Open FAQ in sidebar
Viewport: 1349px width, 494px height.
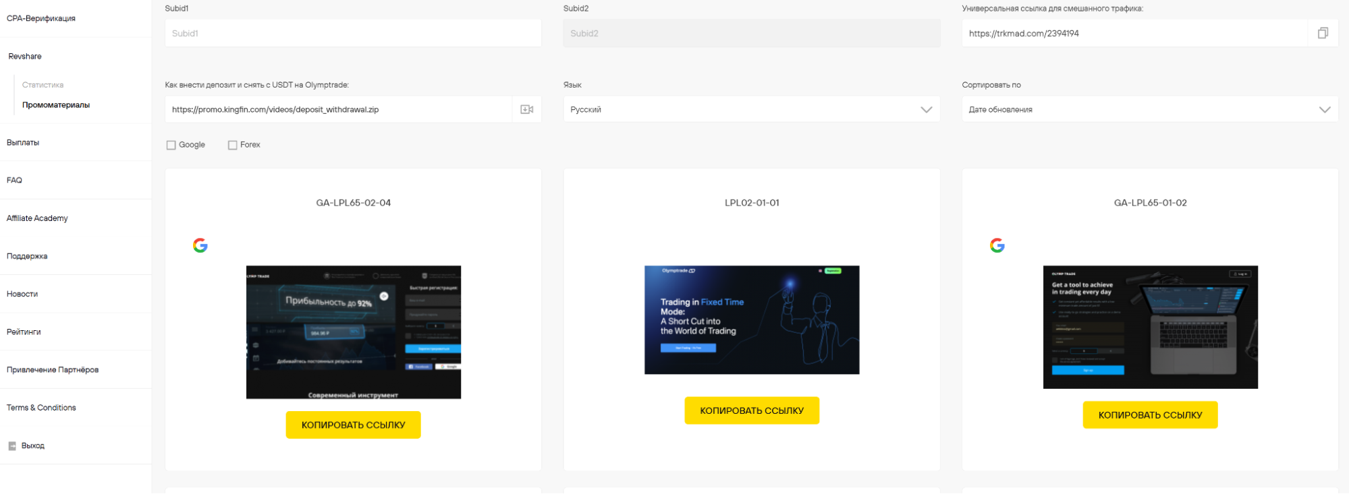pyautogui.click(x=14, y=181)
